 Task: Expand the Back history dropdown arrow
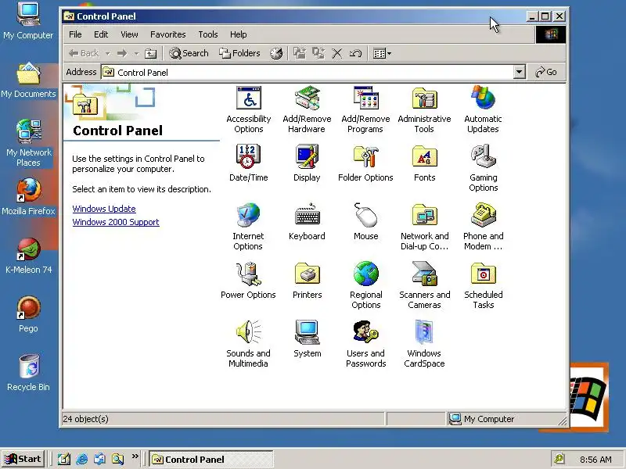coord(108,53)
